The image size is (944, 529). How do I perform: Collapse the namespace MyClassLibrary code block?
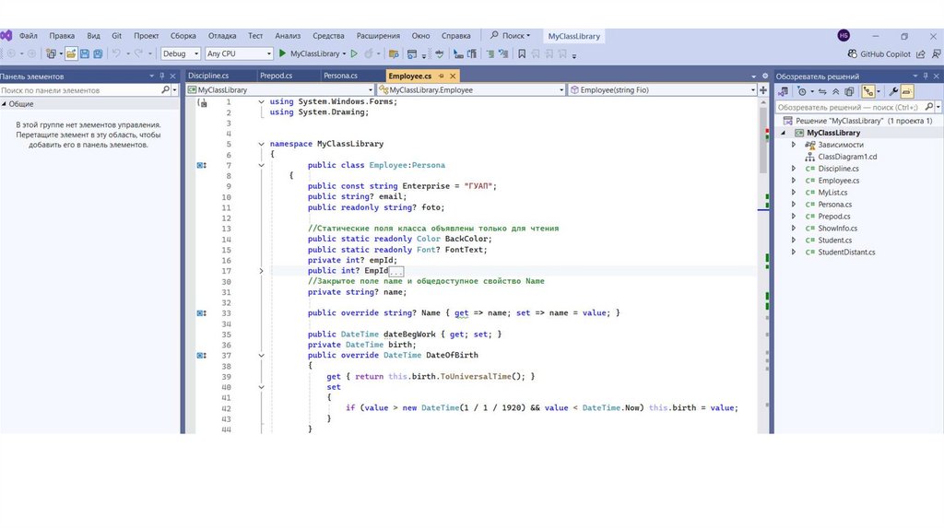tap(262, 144)
